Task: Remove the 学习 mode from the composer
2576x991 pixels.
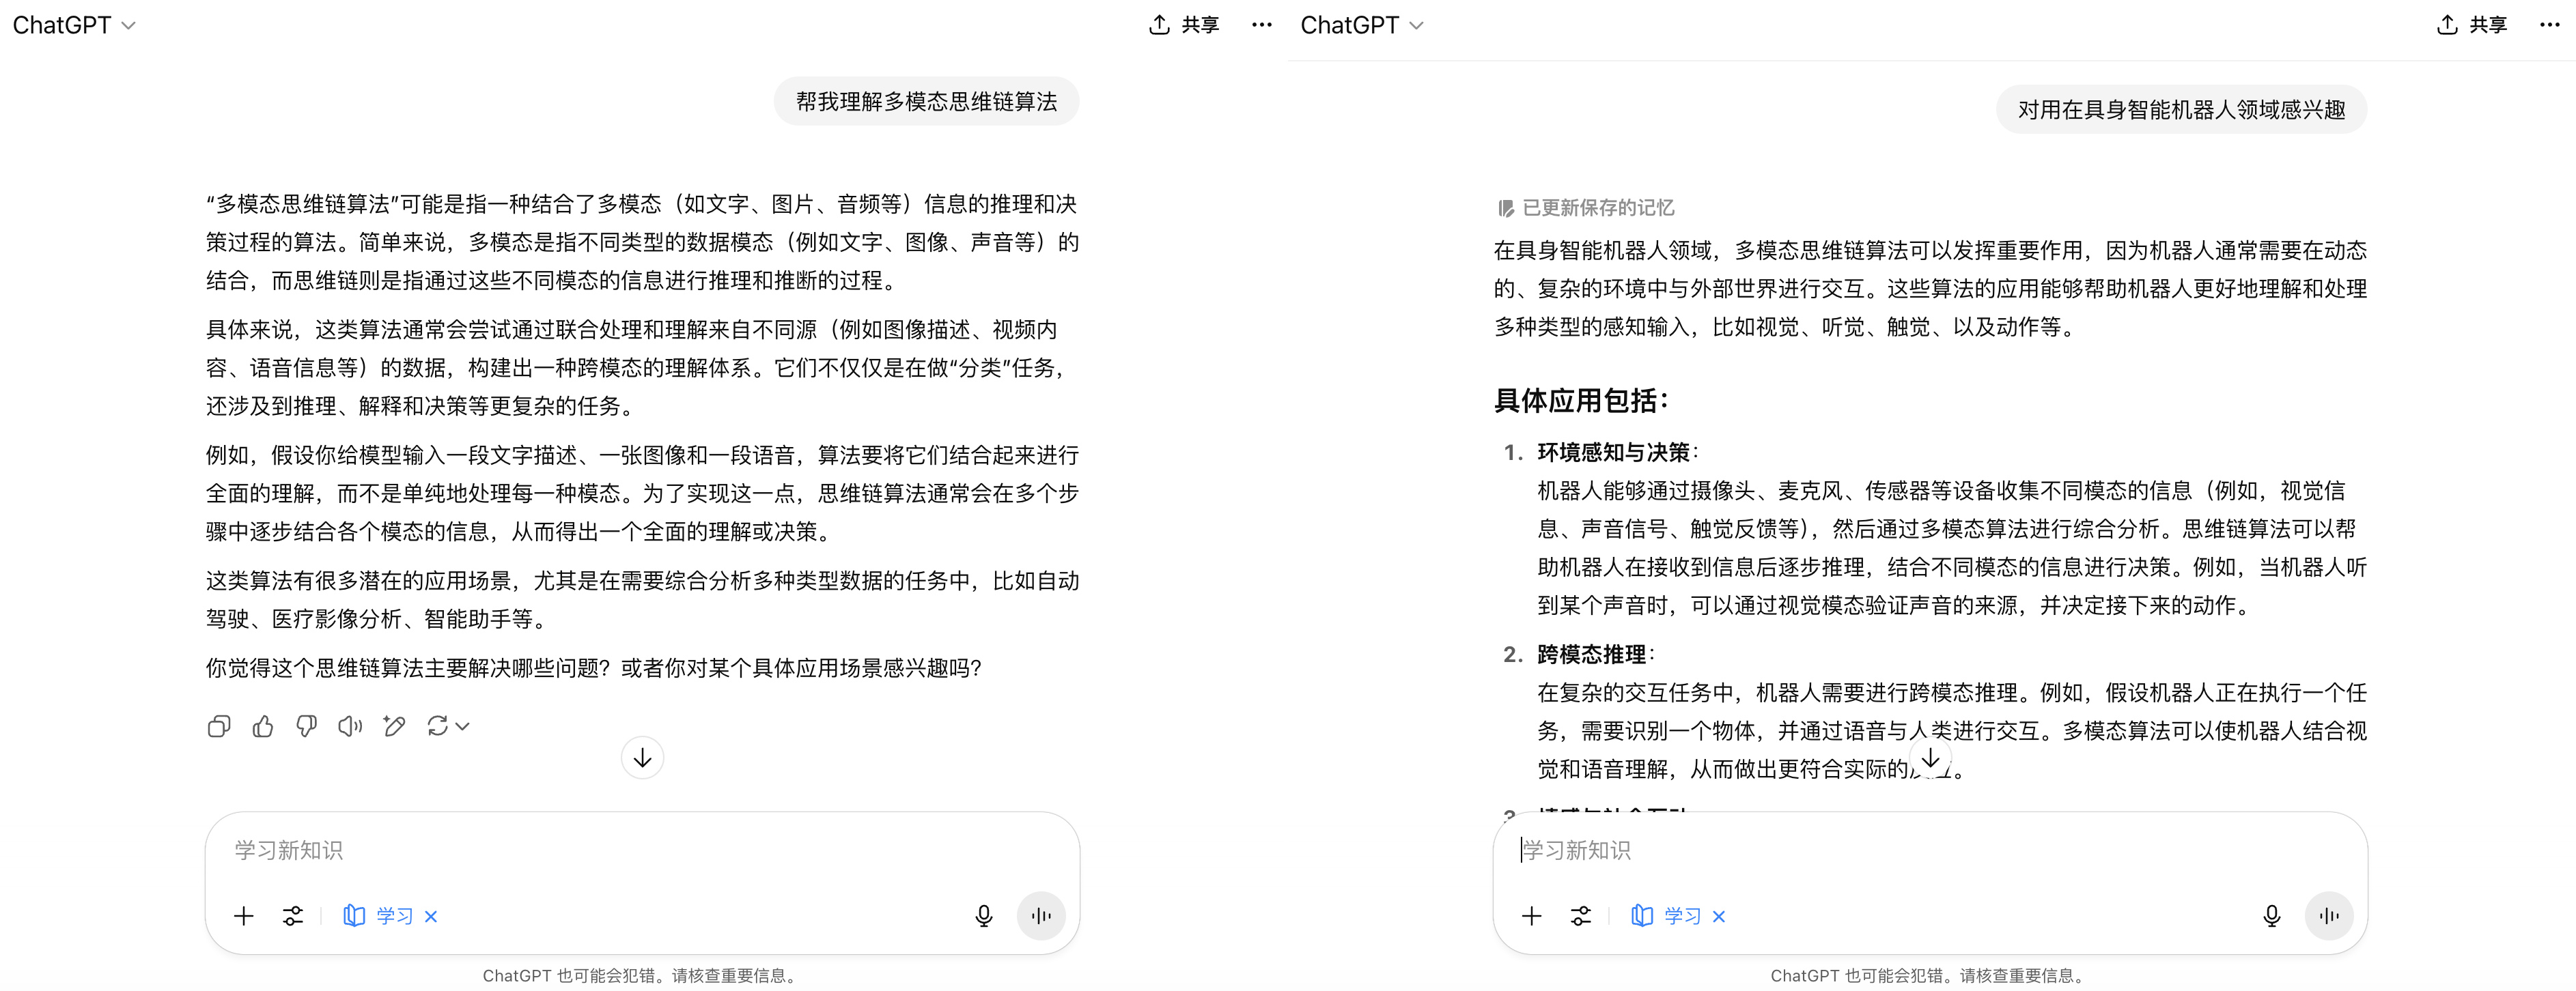Action: click(431, 915)
